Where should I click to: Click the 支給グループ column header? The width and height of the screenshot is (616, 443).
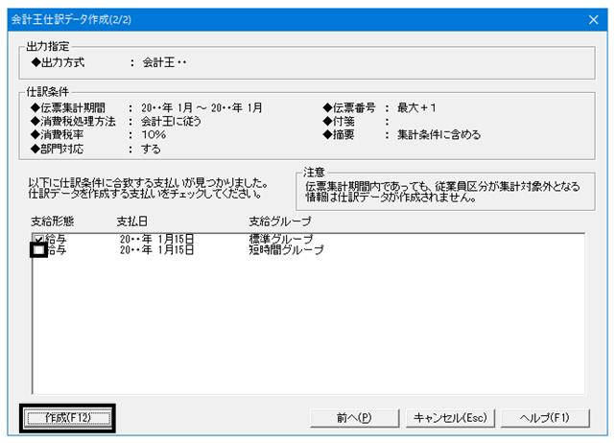click(x=280, y=221)
